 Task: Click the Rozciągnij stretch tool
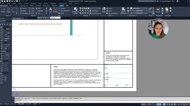24,13
